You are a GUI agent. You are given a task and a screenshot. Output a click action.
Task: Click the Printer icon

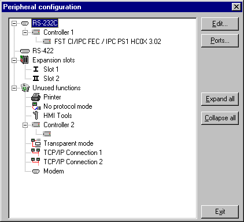point(36,97)
